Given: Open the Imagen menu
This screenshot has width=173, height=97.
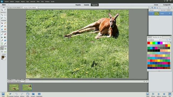Looking at the screenshot, I should pyautogui.click(x=17, y=2).
